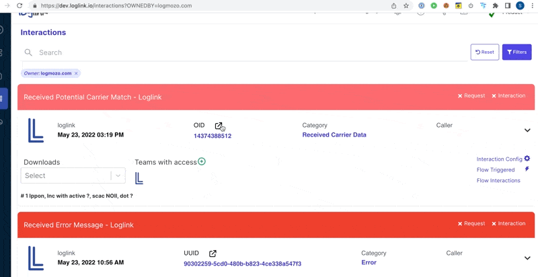Click the Downloads dropdown arrow
Viewport: 538px width, 277px height.
click(118, 175)
